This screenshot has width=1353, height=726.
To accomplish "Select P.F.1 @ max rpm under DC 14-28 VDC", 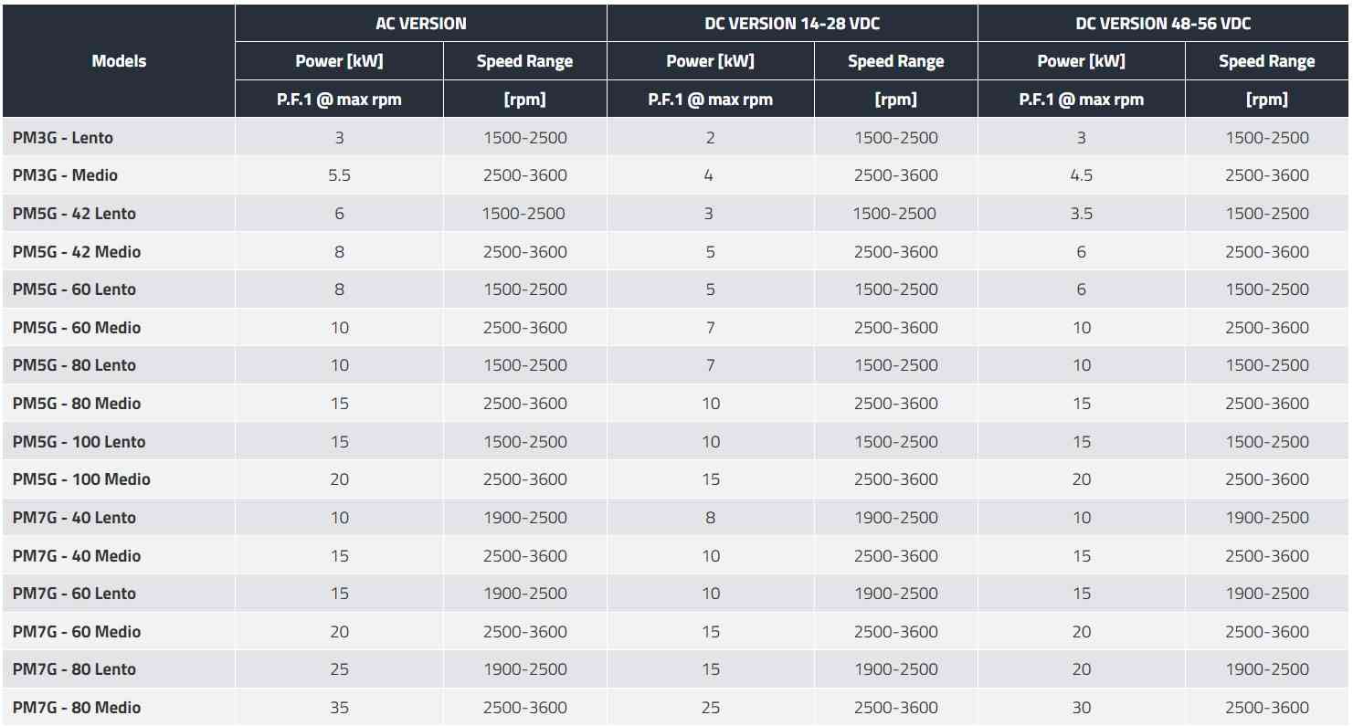I will click(x=710, y=100).
